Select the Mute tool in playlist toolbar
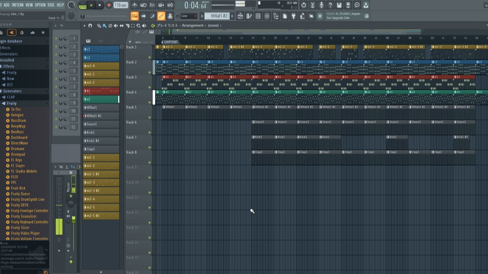This screenshot has height=274, width=488. pos(116,25)
